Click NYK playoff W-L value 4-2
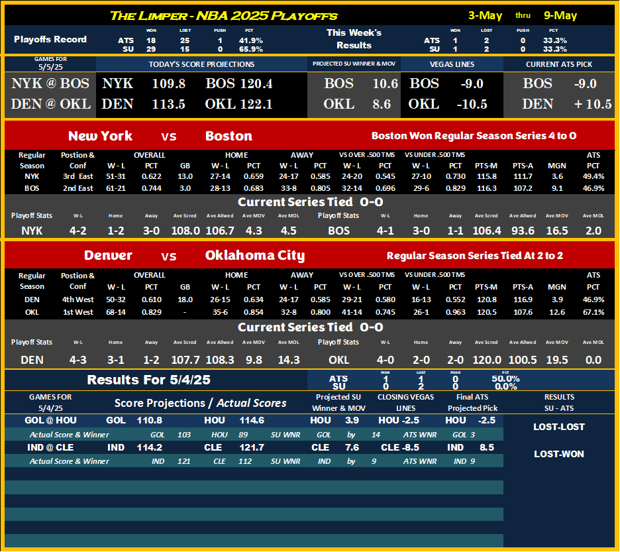Screen dimensions: 620x552 click(78, 231)
